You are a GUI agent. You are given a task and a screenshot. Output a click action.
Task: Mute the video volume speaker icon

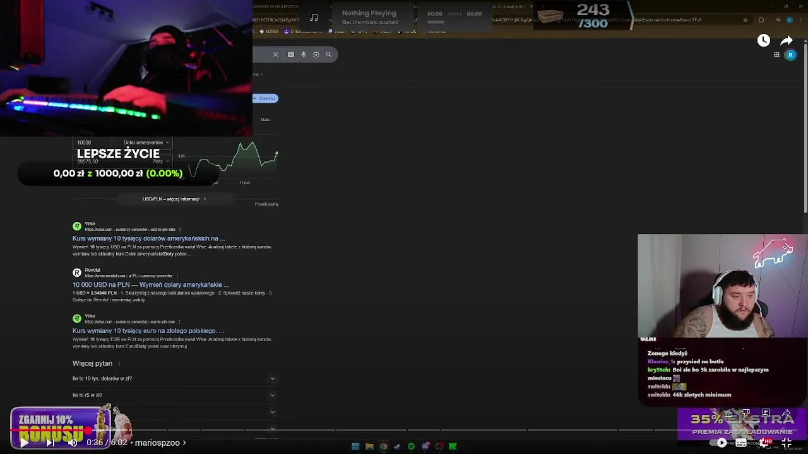pos(73,443)
